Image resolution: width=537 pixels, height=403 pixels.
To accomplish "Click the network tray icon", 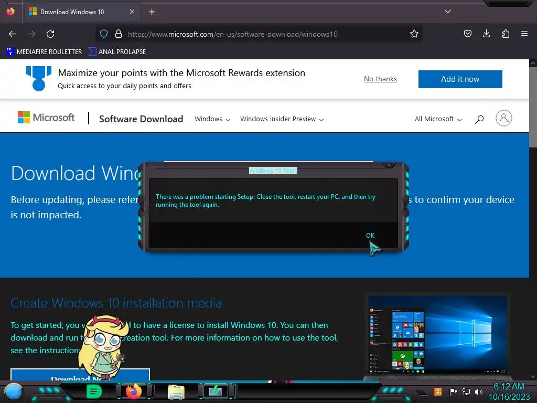I will click(x=466, y=391).
